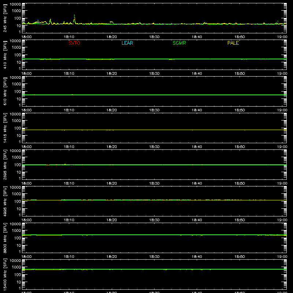293x293 pixels.
Task: Click the 100 y-axis label of the 2695 MHz panel
Action: pos(18,165)
